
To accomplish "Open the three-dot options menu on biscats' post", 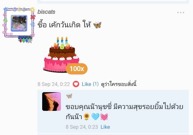I will click(x=181, y=12).
